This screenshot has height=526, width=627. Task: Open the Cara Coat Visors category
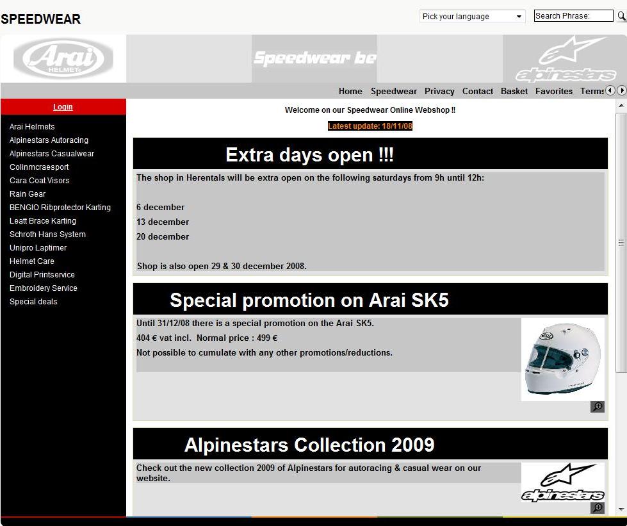pyautogui.click(x=39, y=181)
